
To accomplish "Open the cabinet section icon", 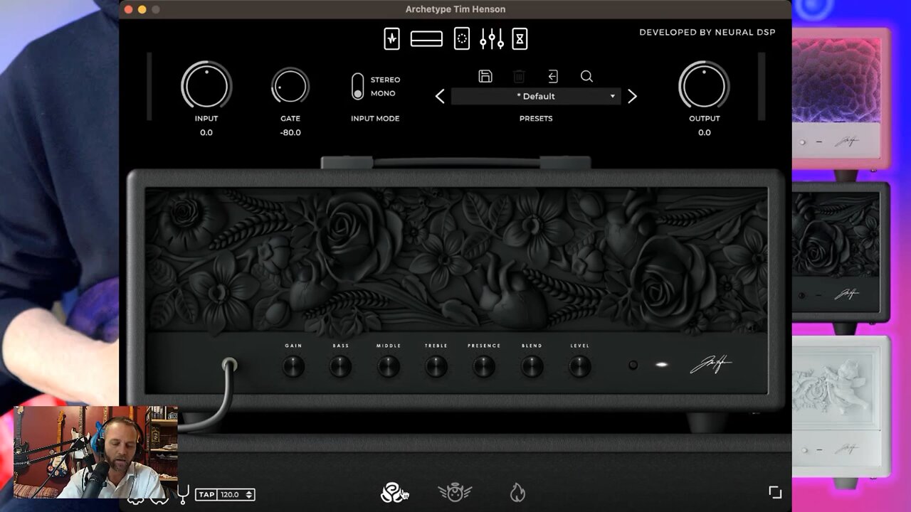I will (x=462, y=38).
